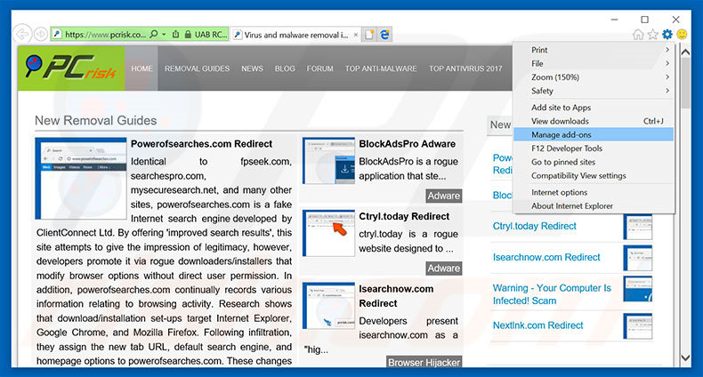This screenshot has width=703, height=377.
Task: Open the new tab button
Action: point(369,35)
